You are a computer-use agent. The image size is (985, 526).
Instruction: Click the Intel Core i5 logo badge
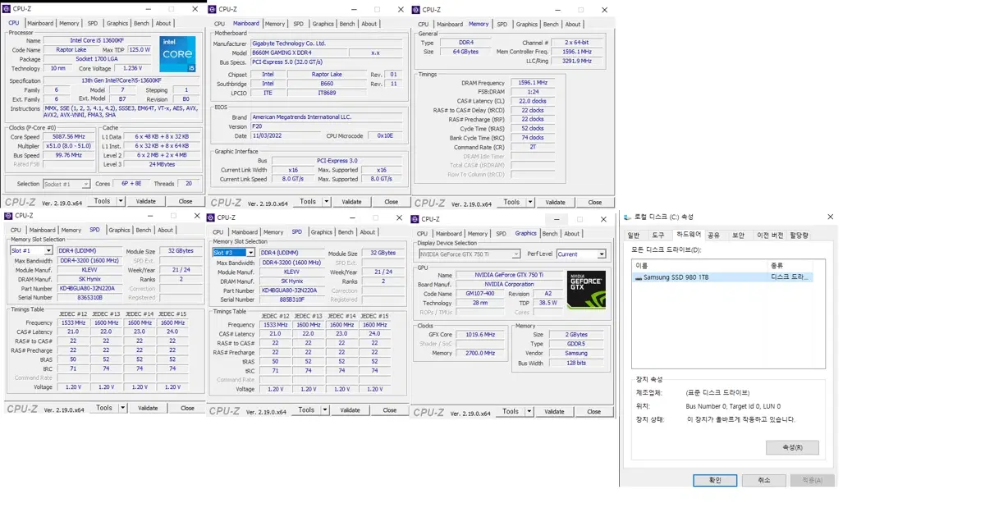[178, 53]
